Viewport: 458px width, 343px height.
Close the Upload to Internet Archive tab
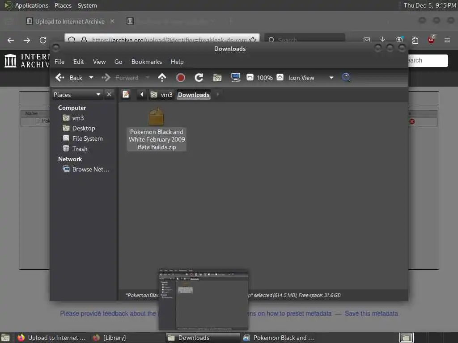(x=112, y=21)
